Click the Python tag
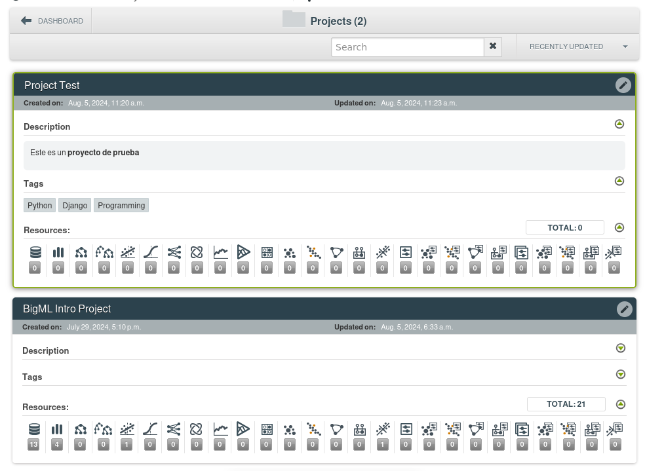The height and width of the screenshot is (471, 645). pyautogui.click(x=39, y=206)
